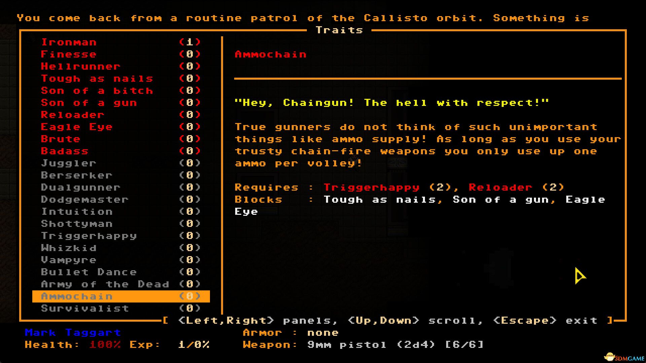Screen dimensions: 646x363
Task: Click the Army of the Dead trait
Action: (105, 284)
